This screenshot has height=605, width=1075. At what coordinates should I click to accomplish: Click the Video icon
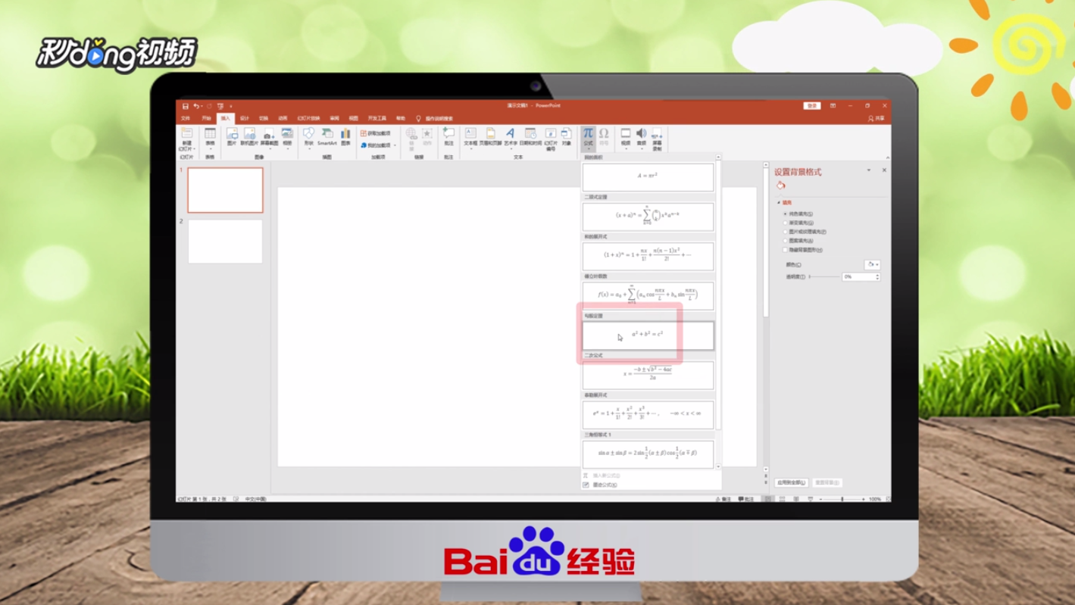[x=626, y=133]
